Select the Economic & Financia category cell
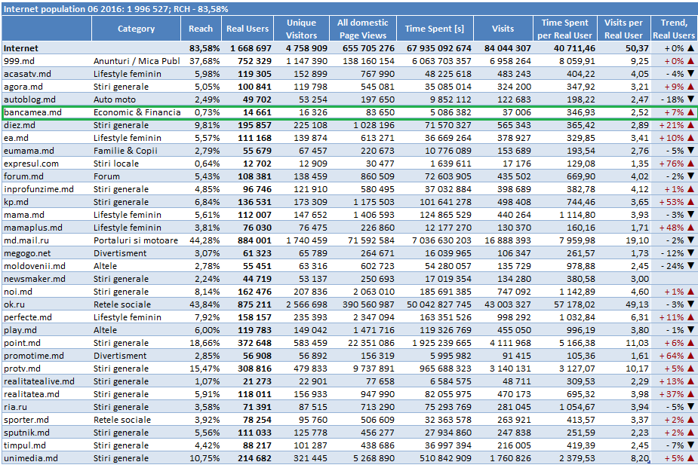Image resolution: width=698 pixels, height=468 pixels. (137, 112)
